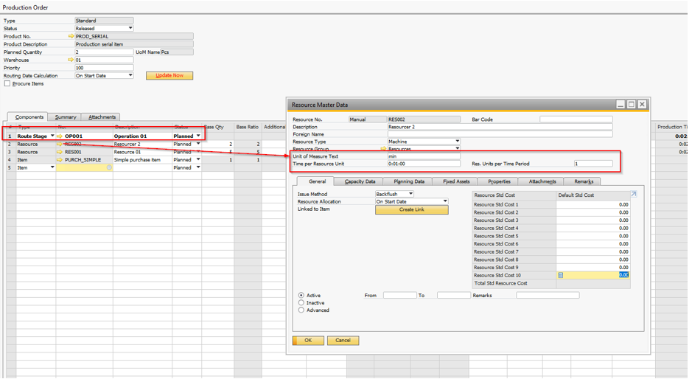Click the Remarks field beside the To date

[548, 295]
